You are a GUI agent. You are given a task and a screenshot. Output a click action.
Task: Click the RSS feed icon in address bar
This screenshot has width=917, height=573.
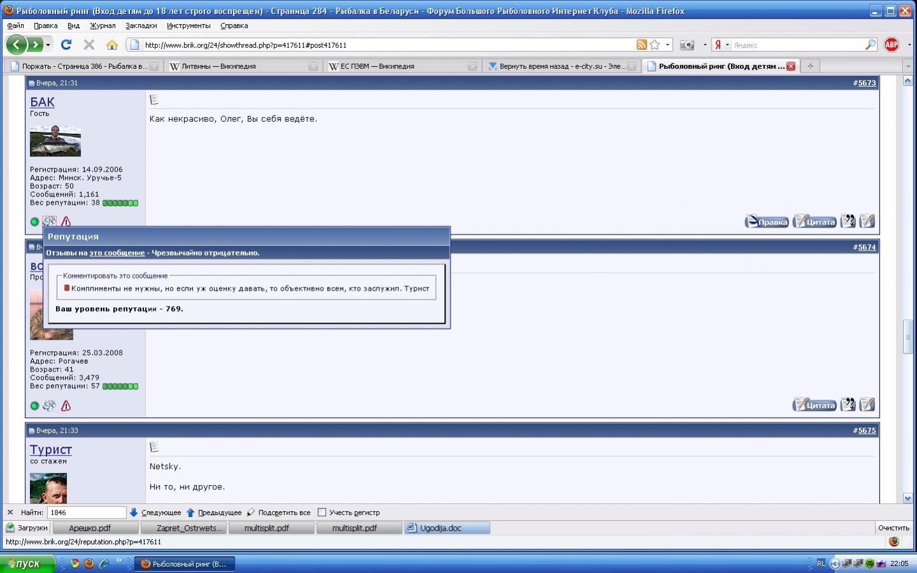click(642, 45)
